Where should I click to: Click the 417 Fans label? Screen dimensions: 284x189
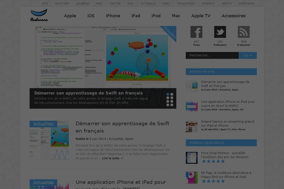tap(196, 43)
